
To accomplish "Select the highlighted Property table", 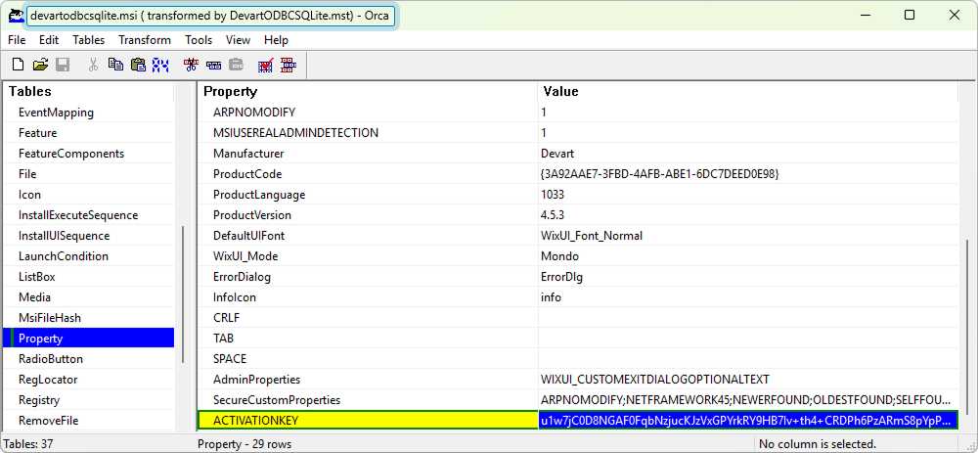I will click(x=88, y=339).
